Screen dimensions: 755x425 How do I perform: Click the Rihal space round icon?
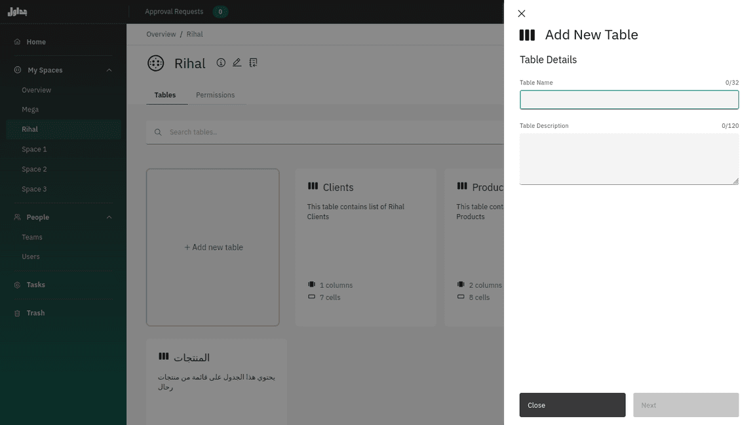[155, 63]
